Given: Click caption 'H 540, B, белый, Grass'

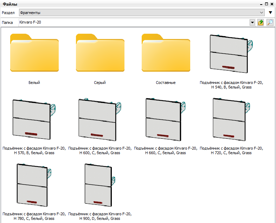Looking at the screenshot, I should coord(231,87).
